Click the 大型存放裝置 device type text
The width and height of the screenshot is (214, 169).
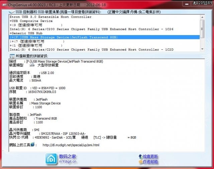pyautogui.click(x=48, y=65)
